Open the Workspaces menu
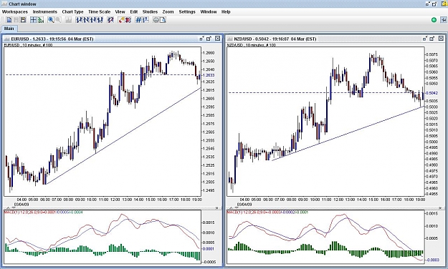 coord(15,11)
